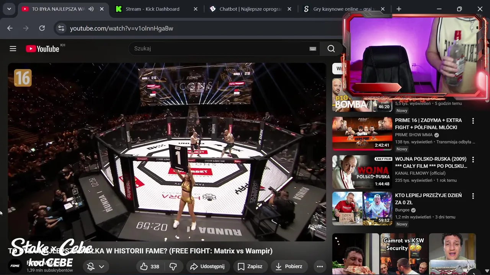The image size is (490, 275).
Task: Open the on-screen keyboard icon in search
Action: coord(313,49)
